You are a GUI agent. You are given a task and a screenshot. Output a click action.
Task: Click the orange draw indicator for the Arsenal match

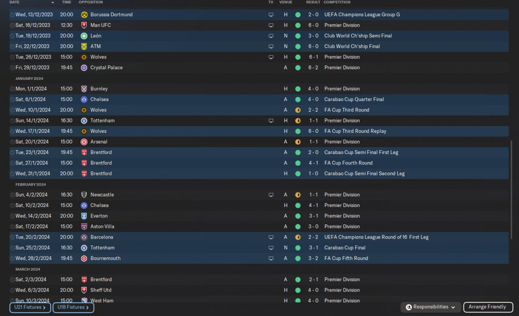(x=298, y=142)
